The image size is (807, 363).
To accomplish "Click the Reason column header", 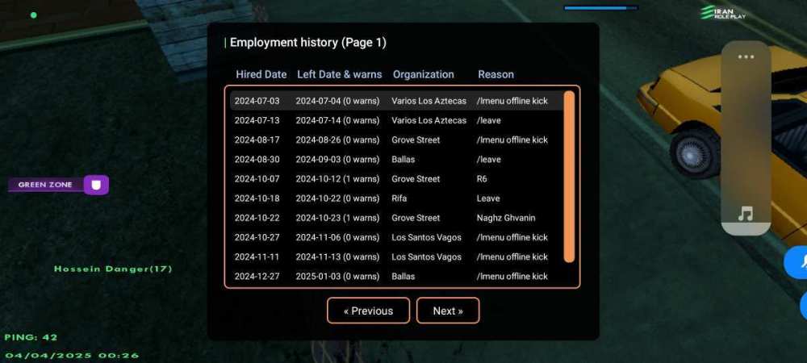I will click(495, 74).
